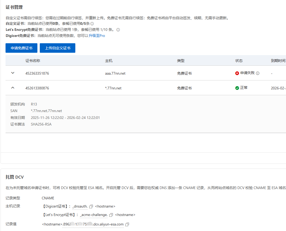Screen dimensions: 286x231
Task: Click the 上传自定义证书 button
Action: click(57, 48)
